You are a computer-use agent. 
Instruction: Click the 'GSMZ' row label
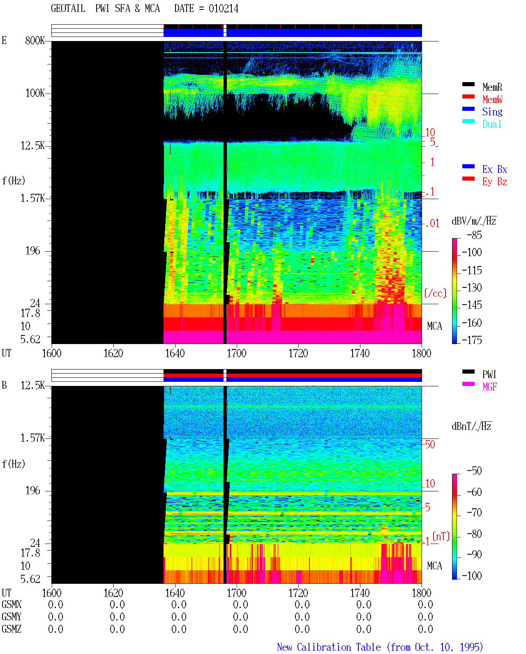(x=12, y=629)
